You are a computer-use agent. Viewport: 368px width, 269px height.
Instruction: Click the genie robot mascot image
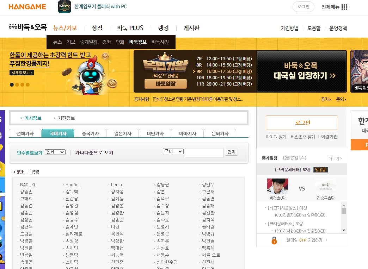90,75
